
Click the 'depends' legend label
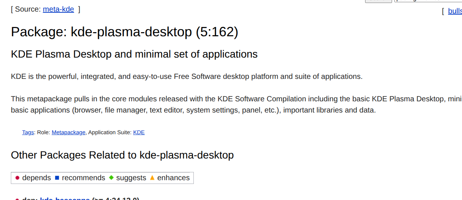[x=36, y=178]
